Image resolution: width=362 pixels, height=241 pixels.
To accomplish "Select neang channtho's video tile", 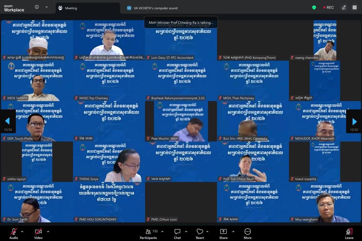I will [325, 40].
